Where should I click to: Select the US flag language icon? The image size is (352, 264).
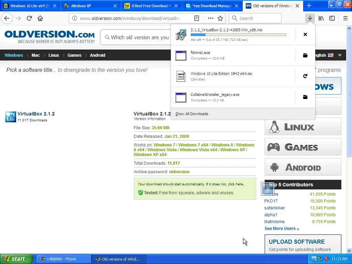[331, 55]
